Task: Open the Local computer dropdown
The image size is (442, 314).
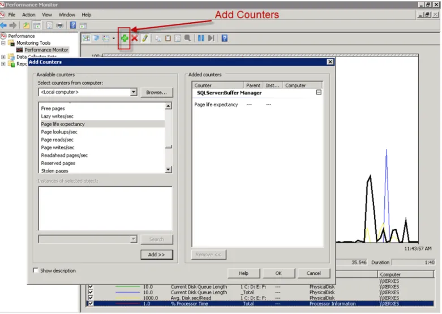Action: pyautogui.click(x=134, y=92)
